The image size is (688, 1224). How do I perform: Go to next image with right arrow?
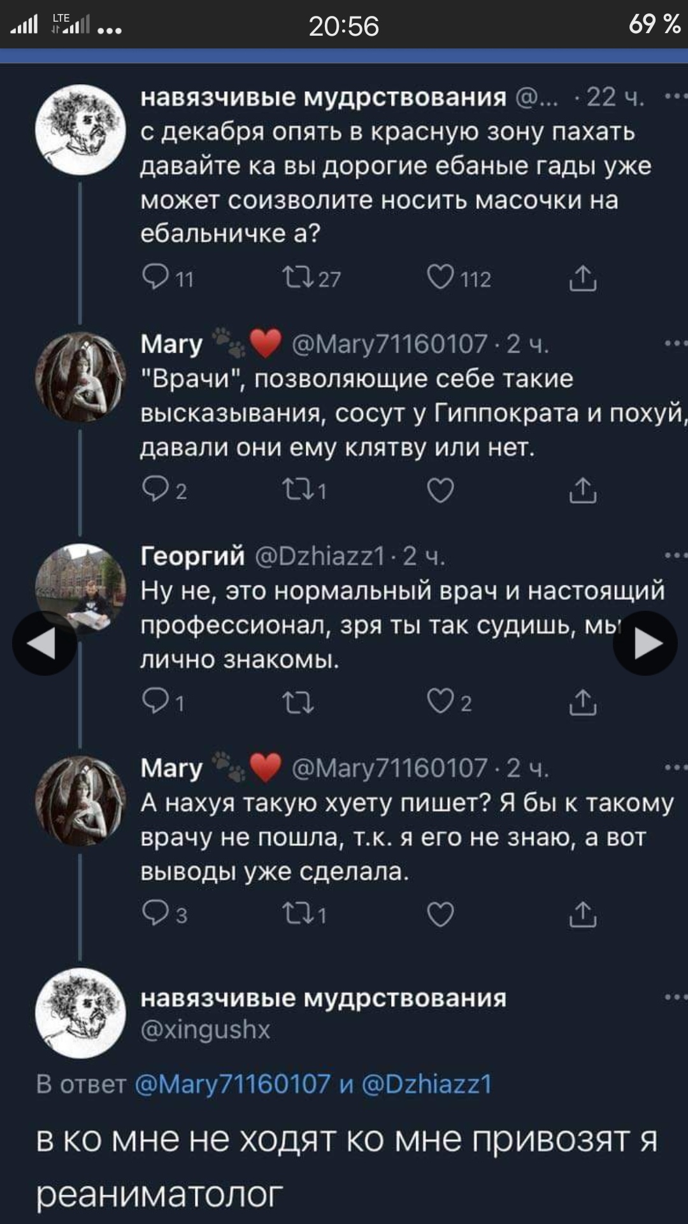tap(645, 643)
